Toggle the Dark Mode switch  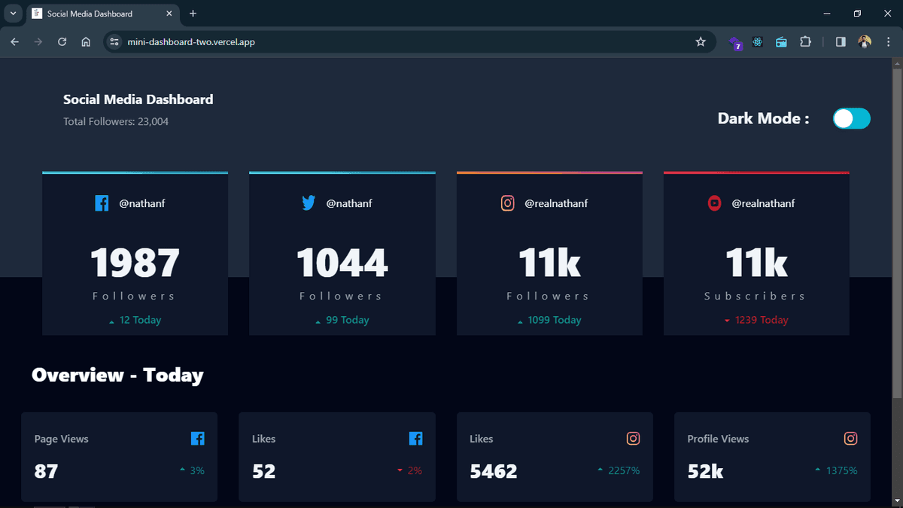851,118
